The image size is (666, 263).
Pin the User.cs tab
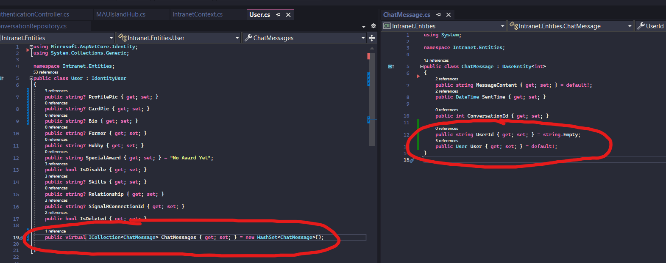(x=278, y=15)
